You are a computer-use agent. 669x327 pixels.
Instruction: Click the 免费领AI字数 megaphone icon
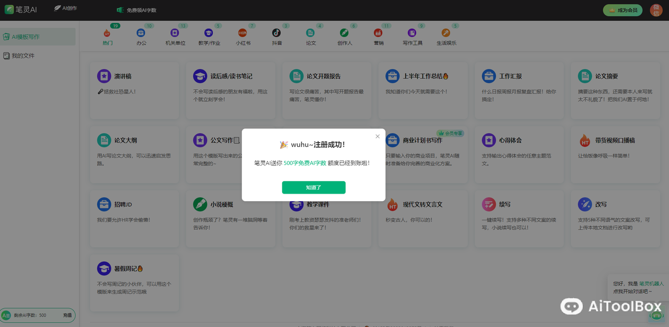coord(120,9)
